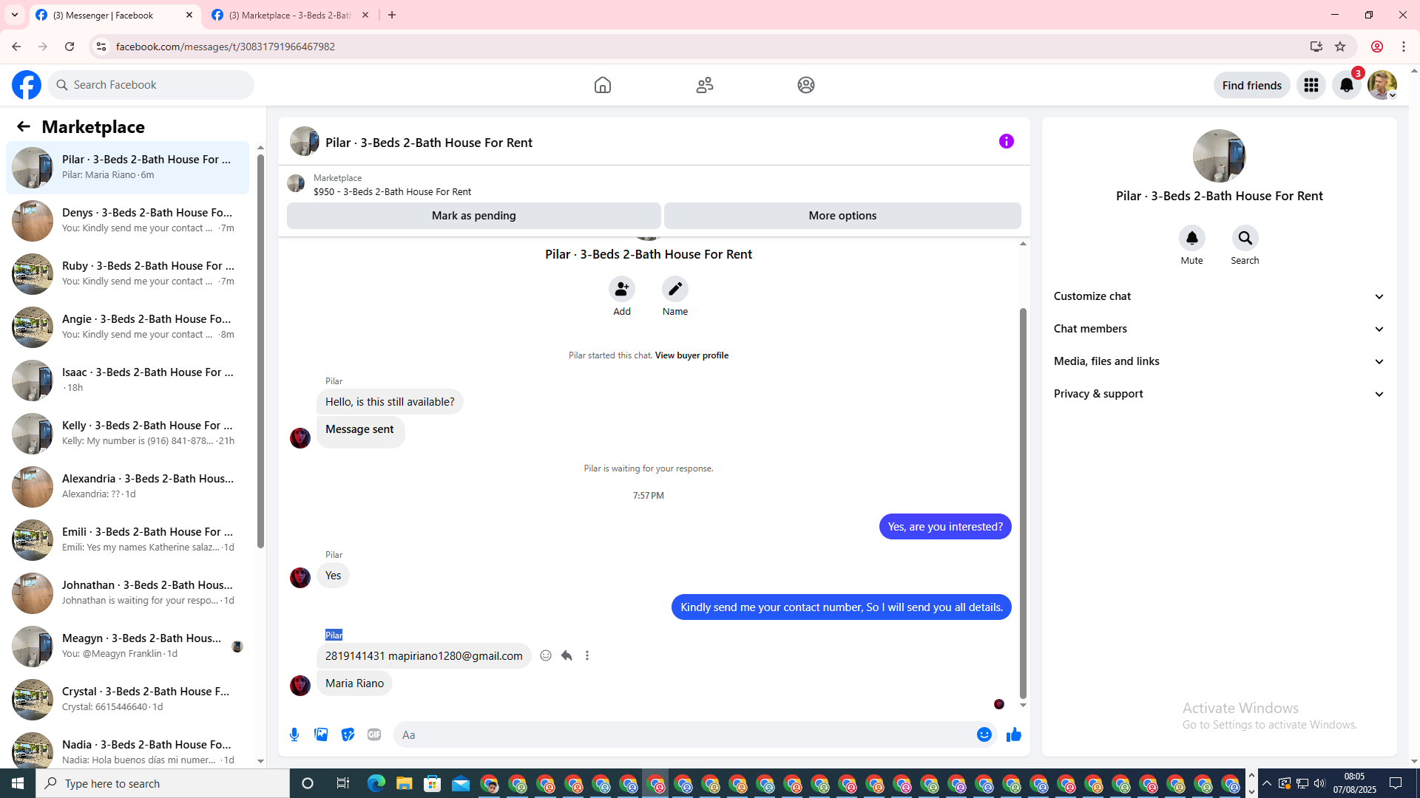Open Isaac's rental chat

[x=127, y=380]
